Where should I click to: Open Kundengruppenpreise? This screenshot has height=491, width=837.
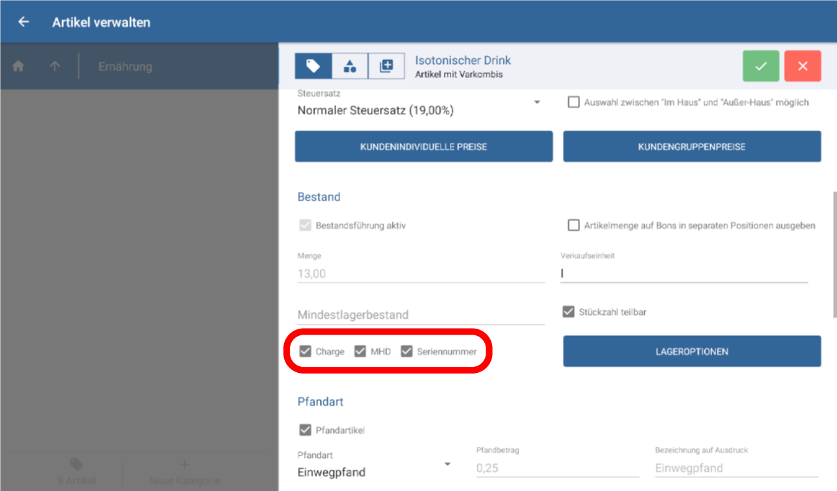[x=692, y=147]
